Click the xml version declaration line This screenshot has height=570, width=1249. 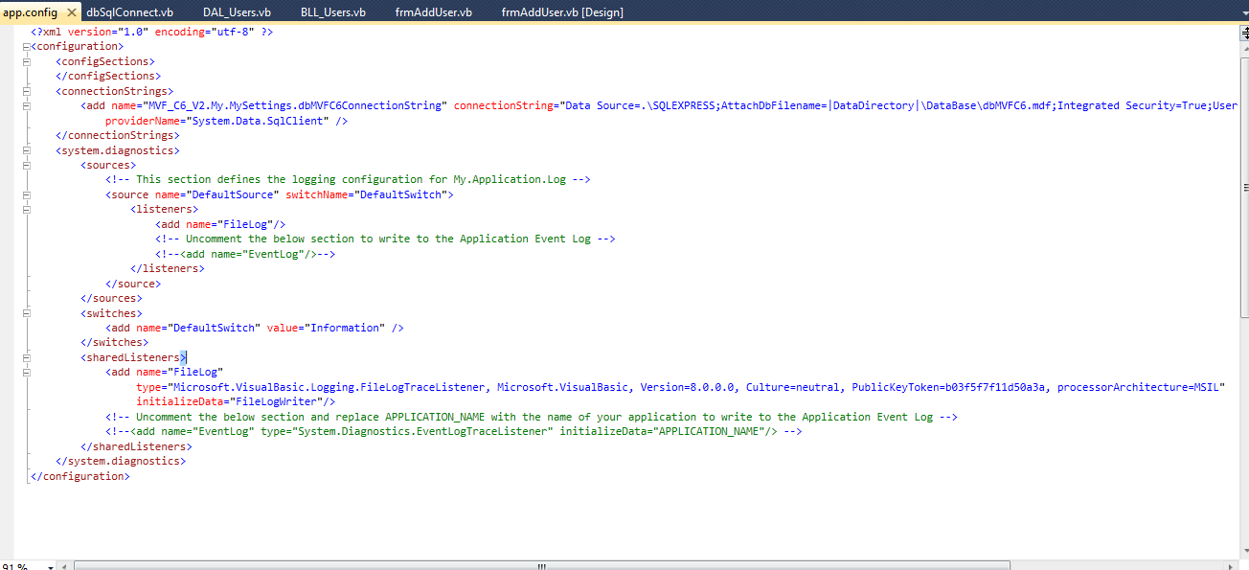[x=151, y=32]
